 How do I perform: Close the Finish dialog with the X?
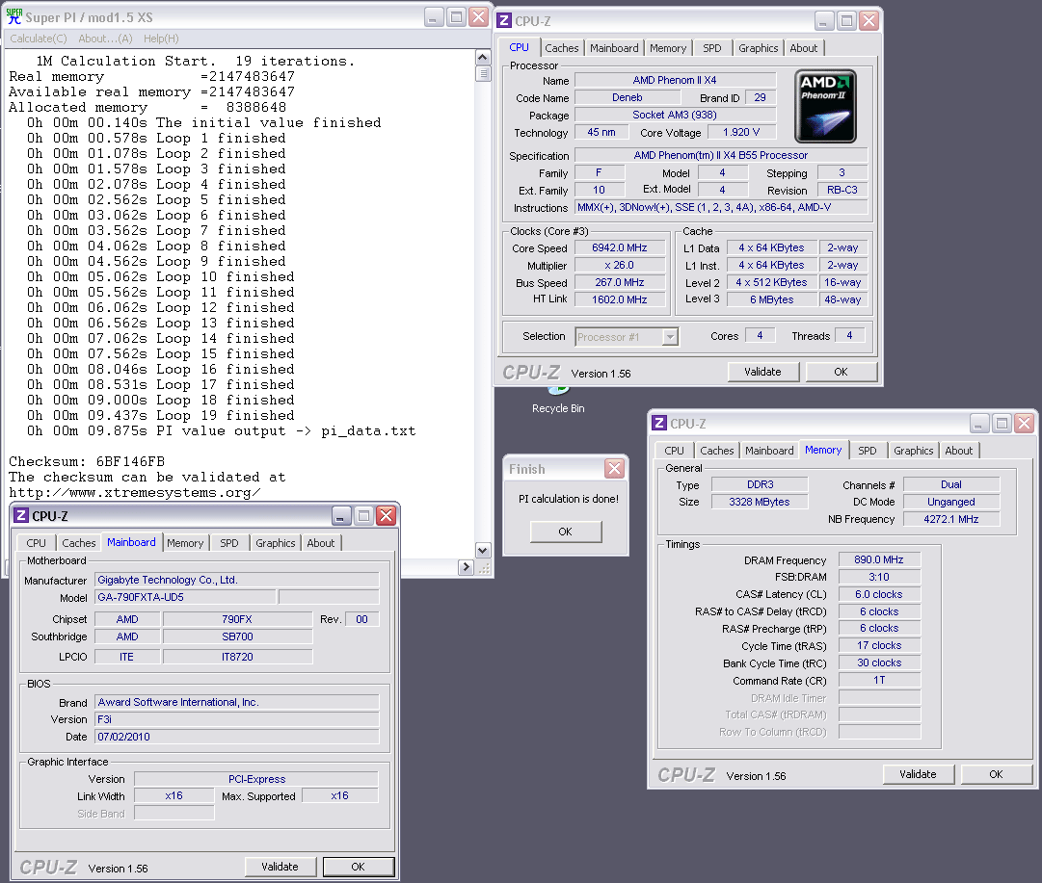tap(614, 469)
